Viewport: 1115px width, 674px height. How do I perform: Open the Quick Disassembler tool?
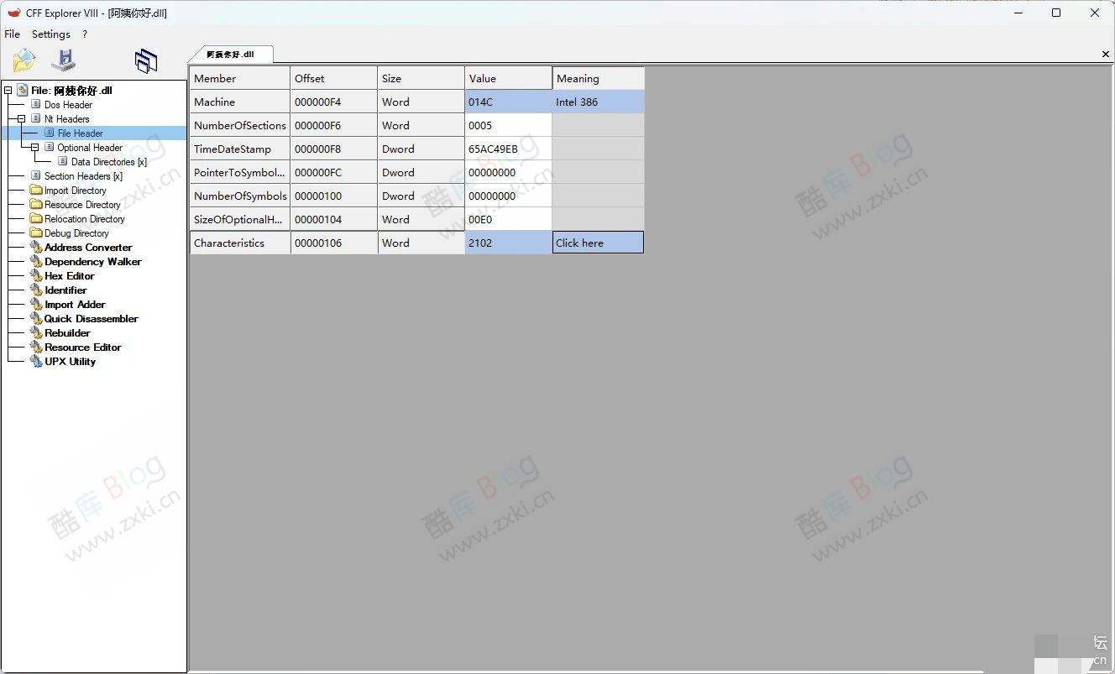pos(91,319)
